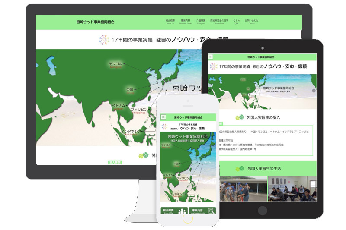Open 技能実習生の日常 Student Life menu item

219,22
